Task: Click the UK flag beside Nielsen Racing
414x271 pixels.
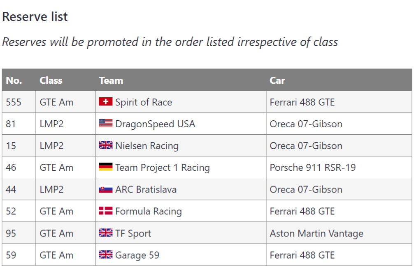Action: click(x=106, y=145)
